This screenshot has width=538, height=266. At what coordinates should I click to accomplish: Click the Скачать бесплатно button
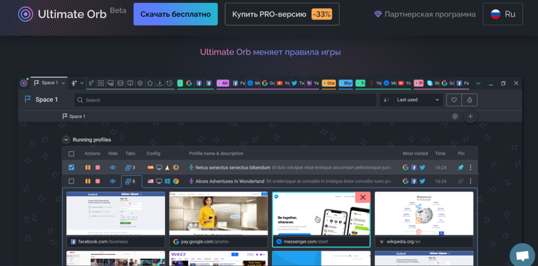pyautogui.click(x=175, y=14)
